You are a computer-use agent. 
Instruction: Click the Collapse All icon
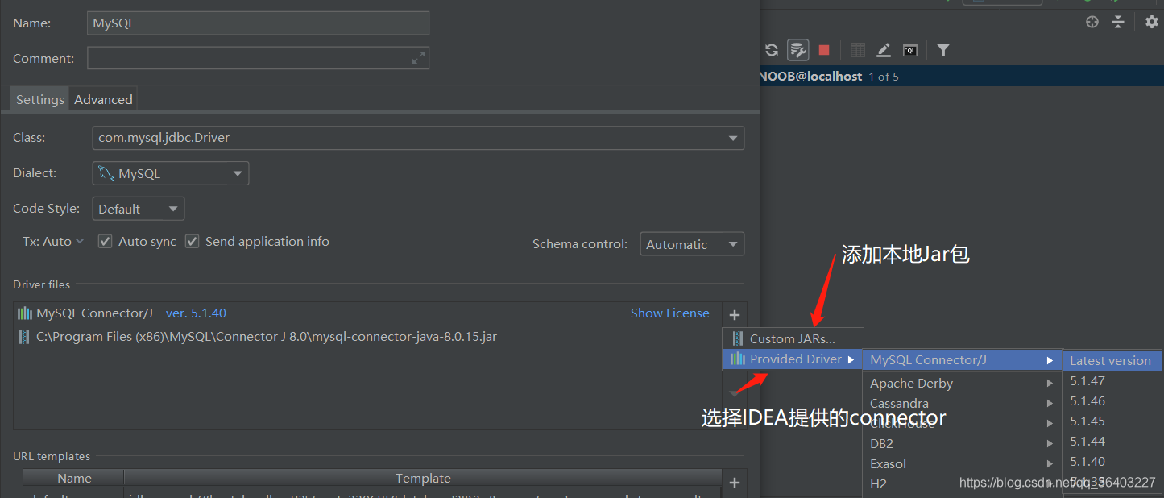(1118, 22)
